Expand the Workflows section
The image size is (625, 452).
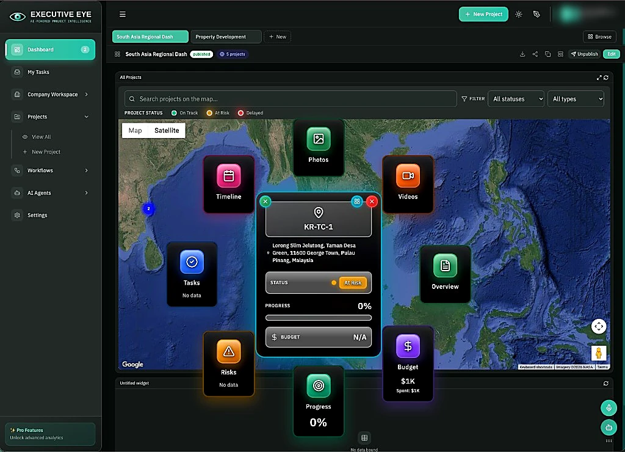click(x=50, y=170)
